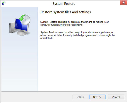This screenshot has height=103, width=128.
Task: Cancel the System Restore wizard
Action: [116, 97]
